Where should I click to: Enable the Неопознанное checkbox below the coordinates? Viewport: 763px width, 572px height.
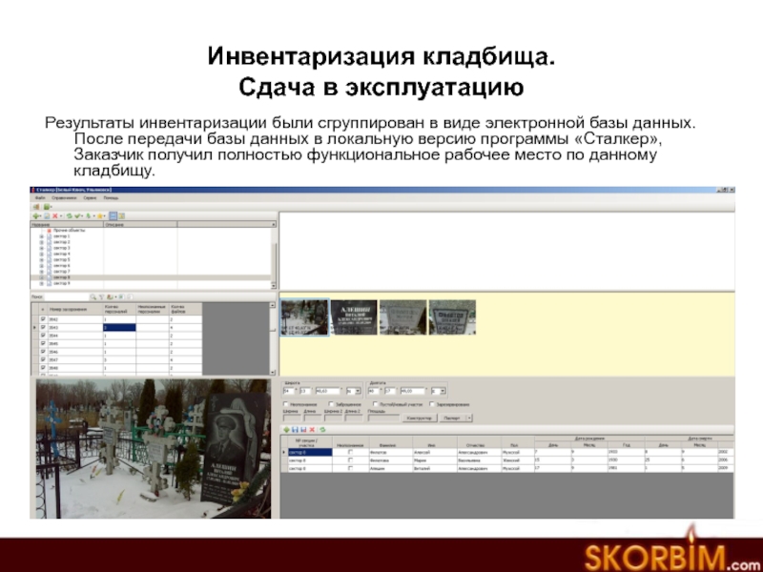pyautogui.click(x=285, y=404)
